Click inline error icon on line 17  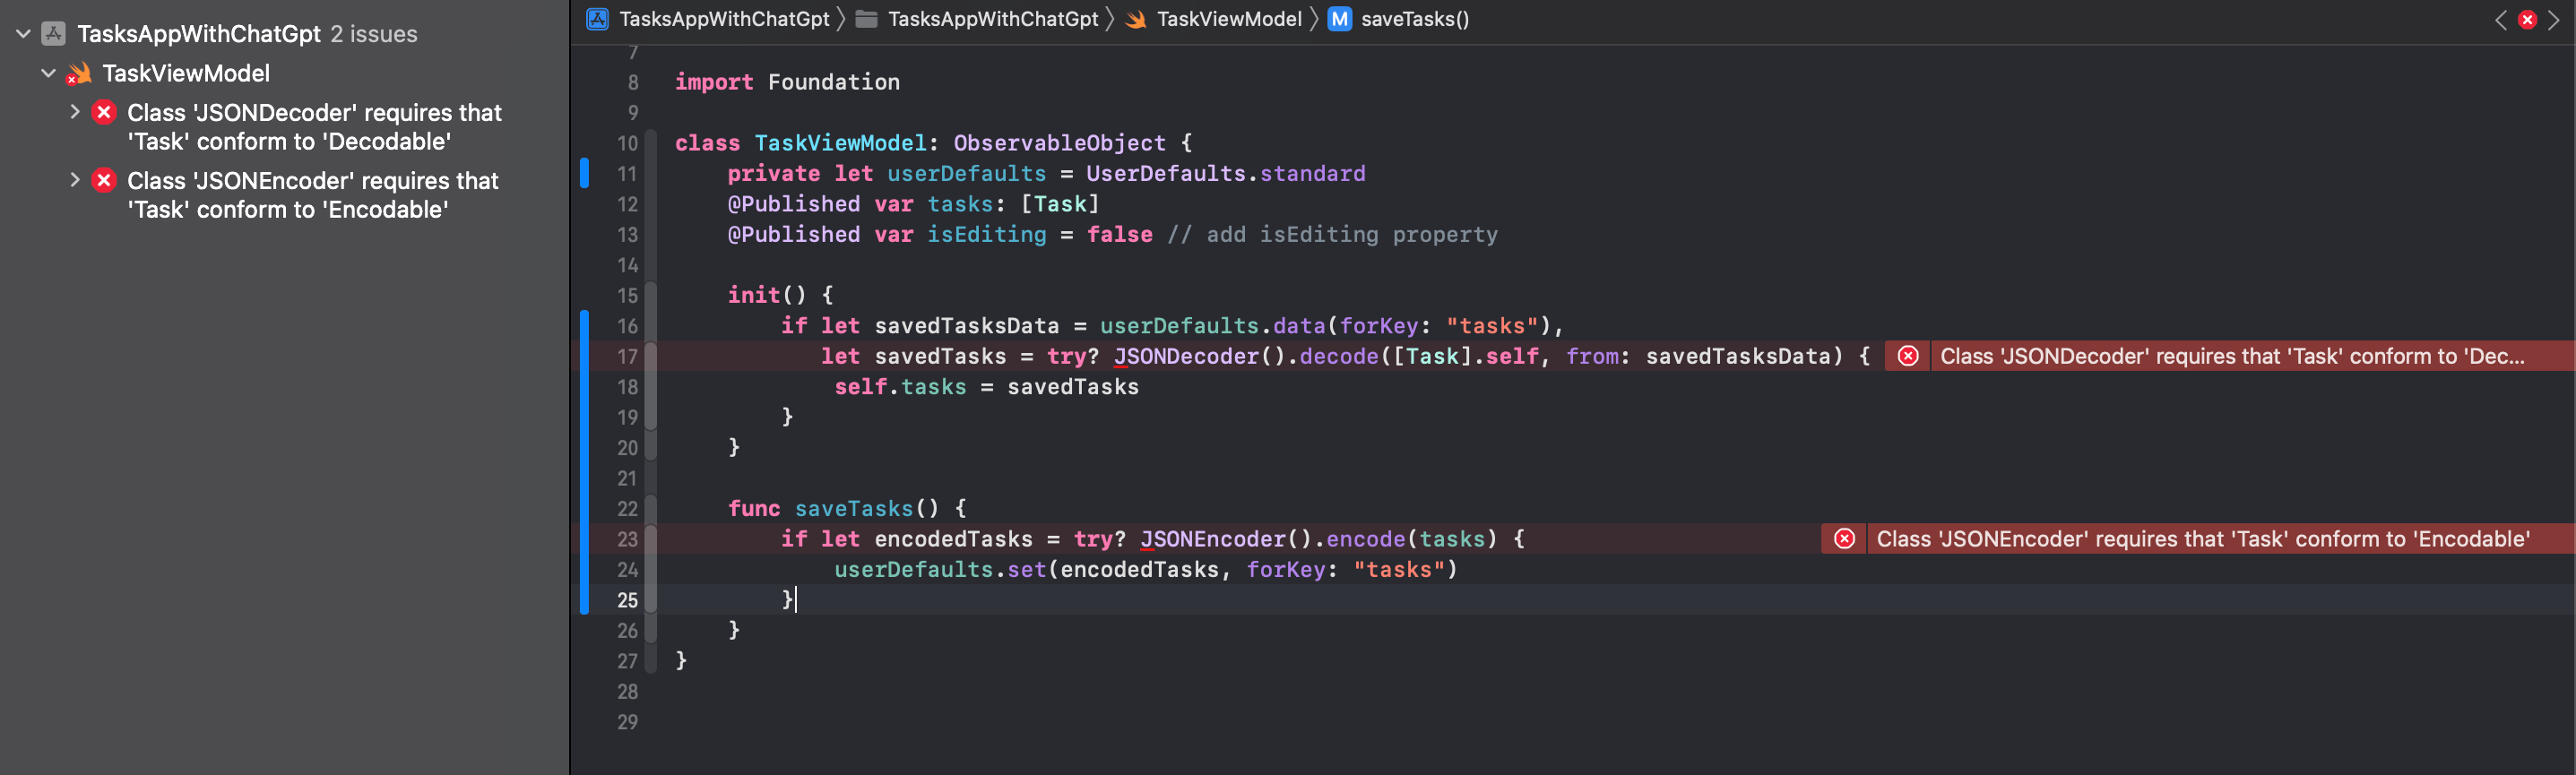tap(1908, 356)
